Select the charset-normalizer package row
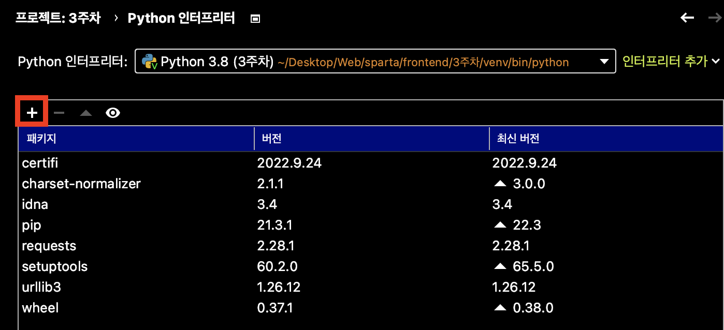Screen dimensions: 724x330 pos(371,184)
